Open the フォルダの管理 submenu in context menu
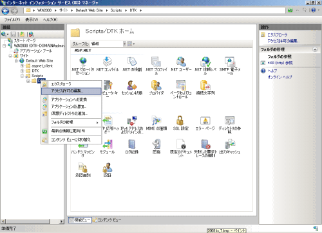The height and width of the screenshot is (233, 322). tap(71, 123)
